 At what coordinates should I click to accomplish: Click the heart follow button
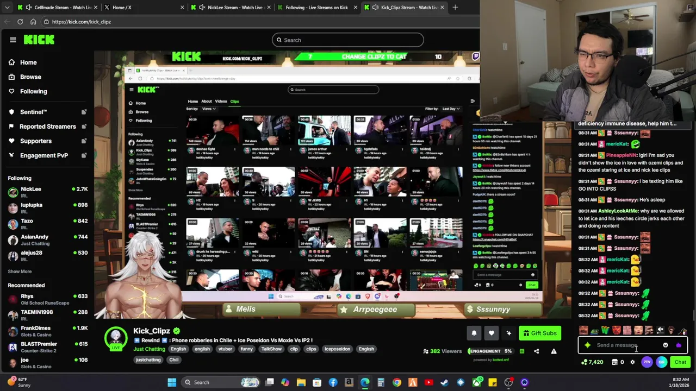(x=491, y=333)
